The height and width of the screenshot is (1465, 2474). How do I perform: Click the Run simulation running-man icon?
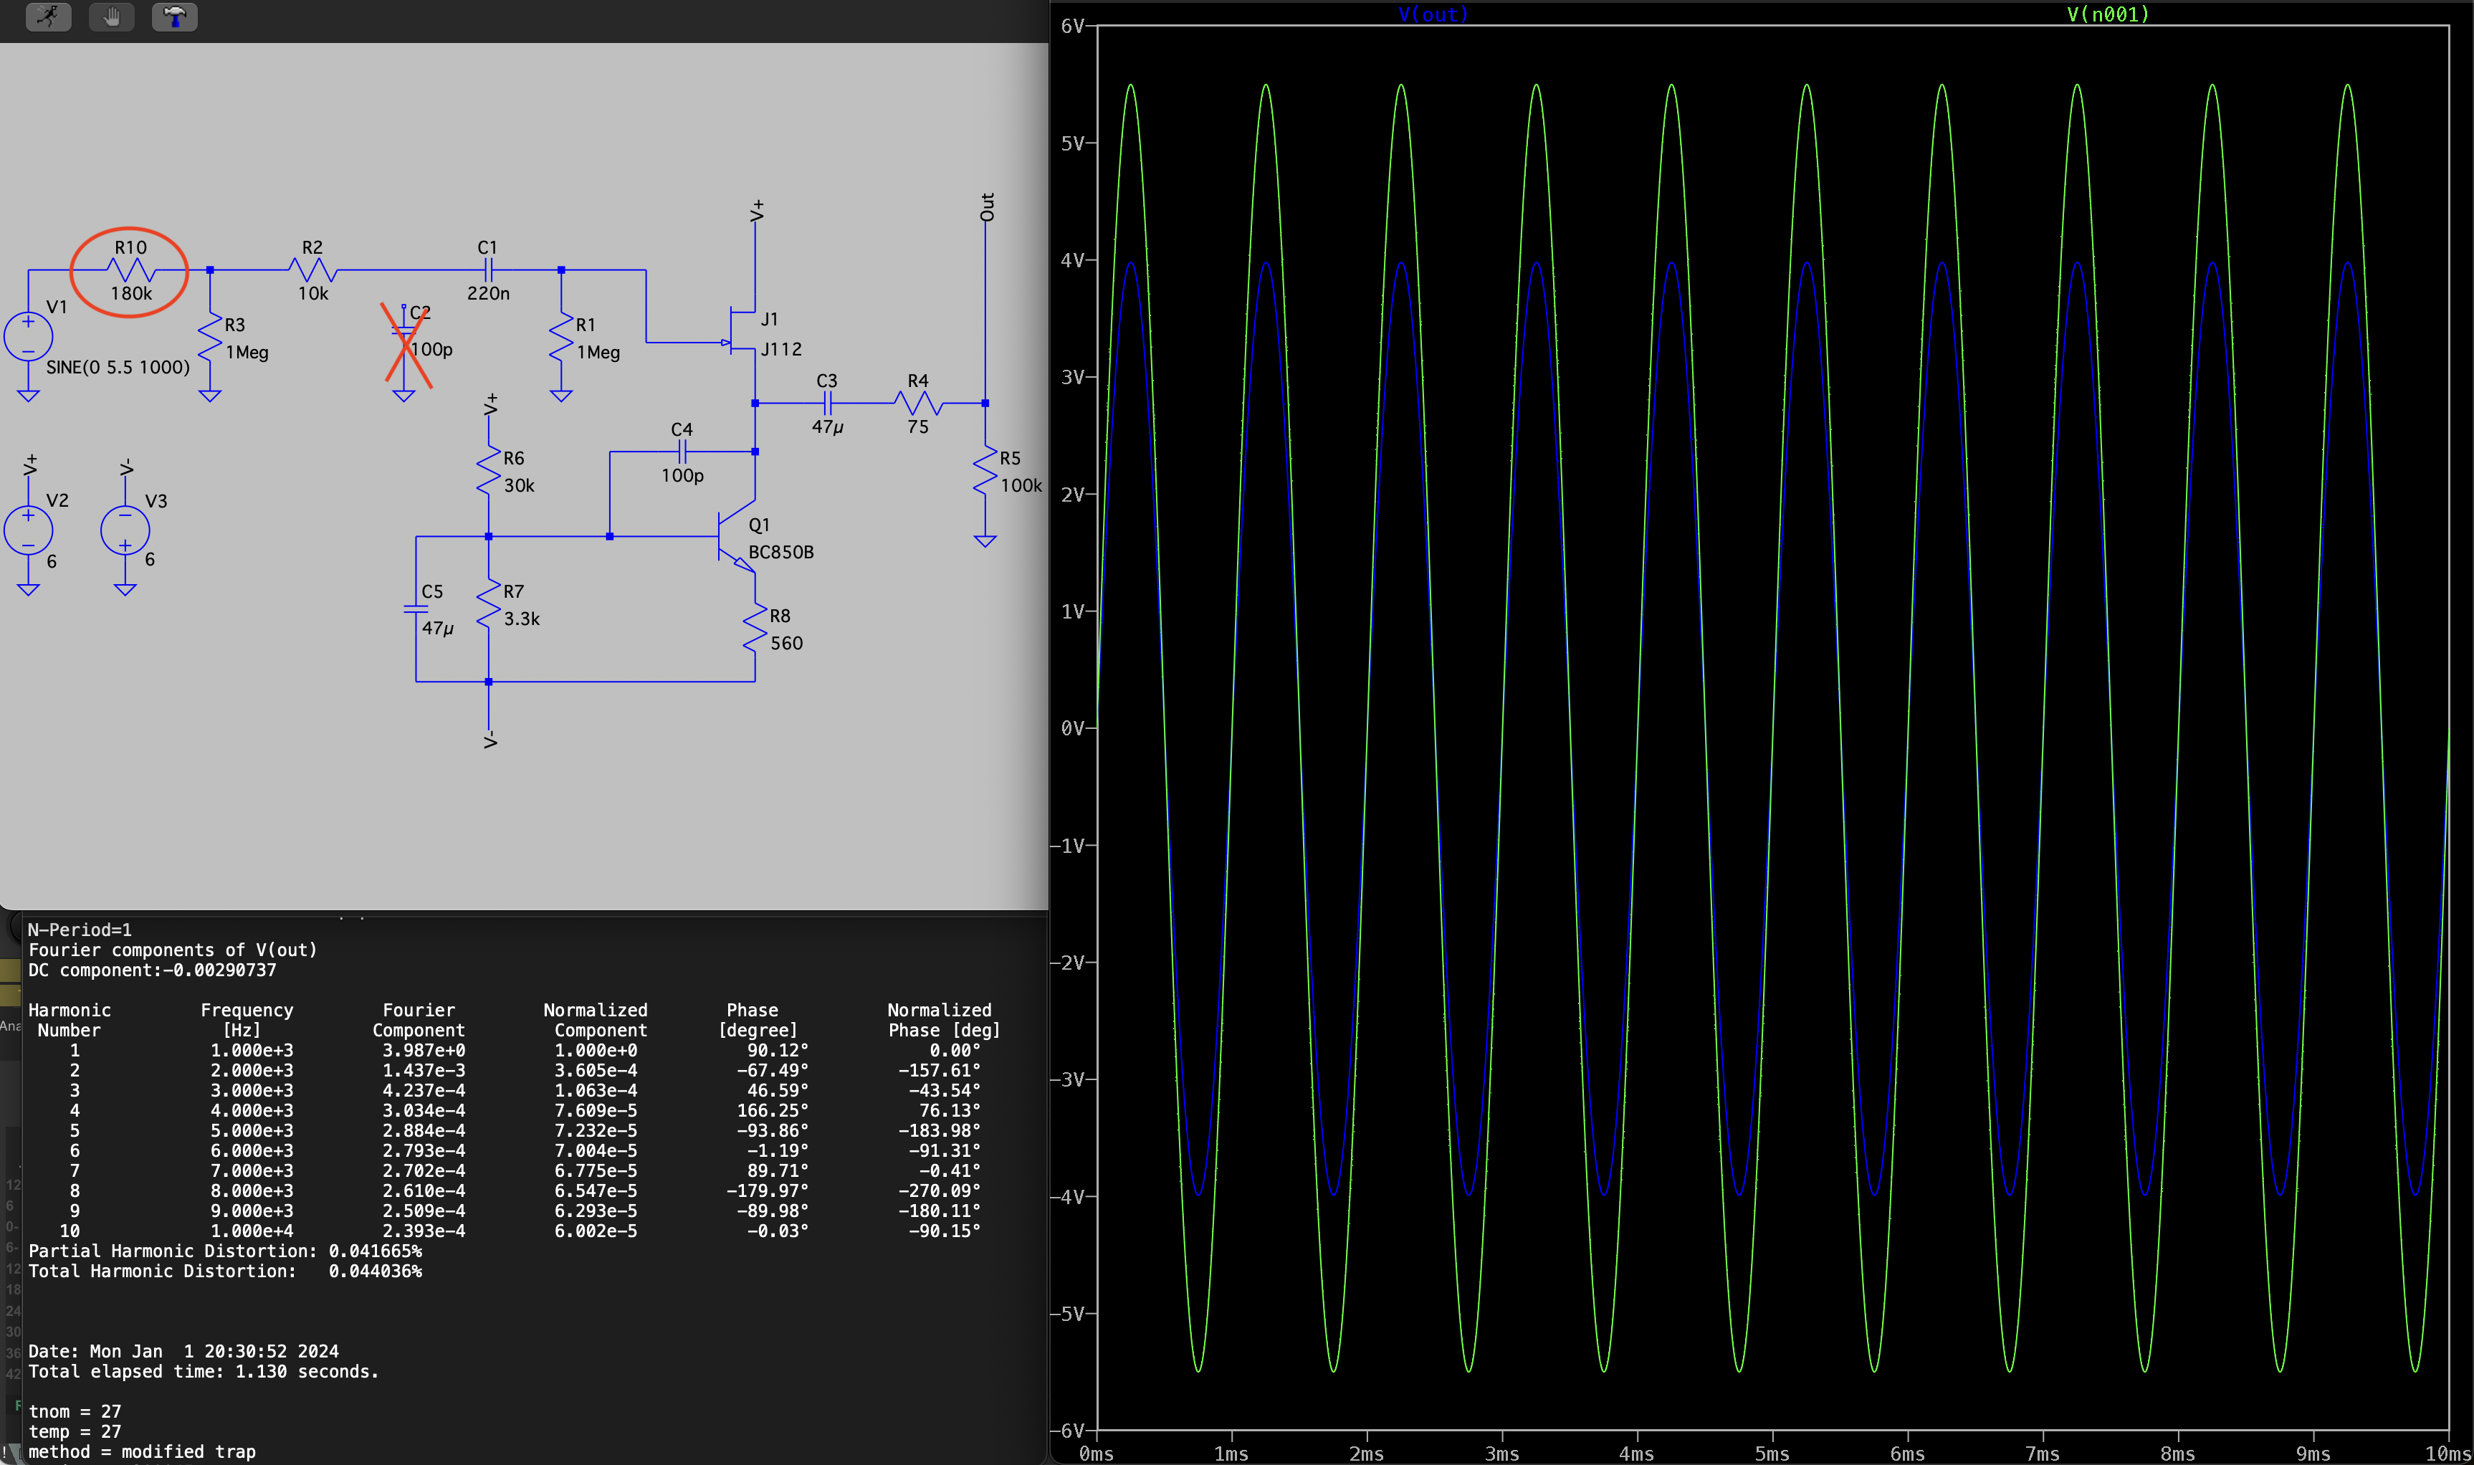[47, 16]
